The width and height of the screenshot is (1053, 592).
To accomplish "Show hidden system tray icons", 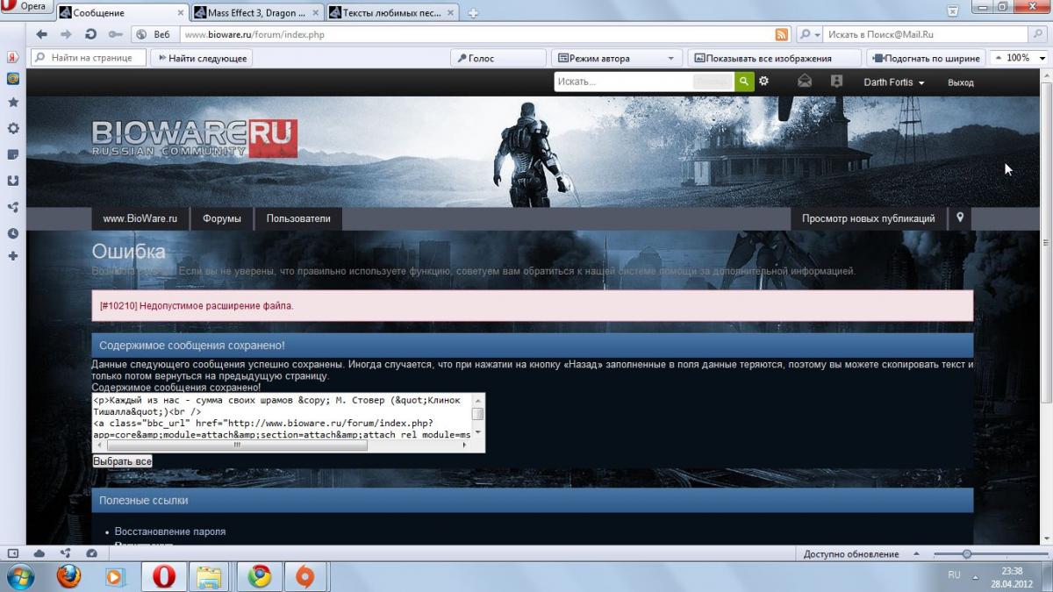I will 976,575.
